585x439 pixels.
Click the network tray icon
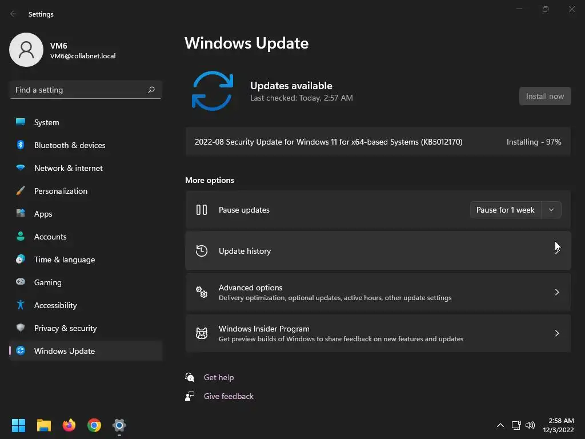coord(516,425)
